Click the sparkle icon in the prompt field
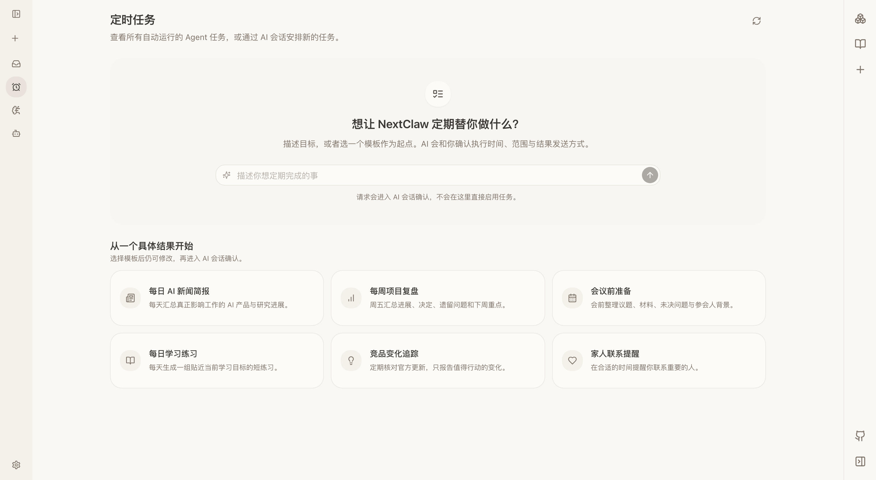 (227, 175)
